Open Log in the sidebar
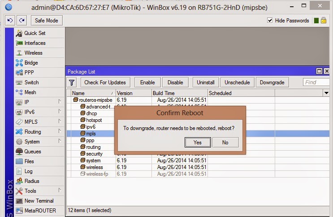This screenshot has width=333, height=217. [39, 171]
